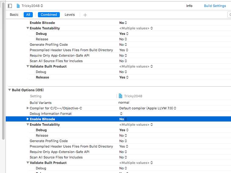Image resolution: width=231 pixels, height=173 pixels.
Task: Click the Tricky2048 project file icon
Action: coord(18,6)
